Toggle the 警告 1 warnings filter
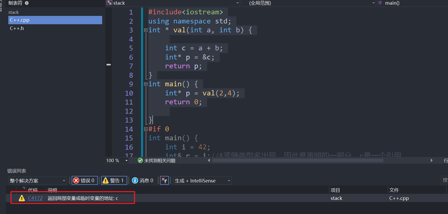This screenshot has width=448, height=214. (x=114, y=181)
